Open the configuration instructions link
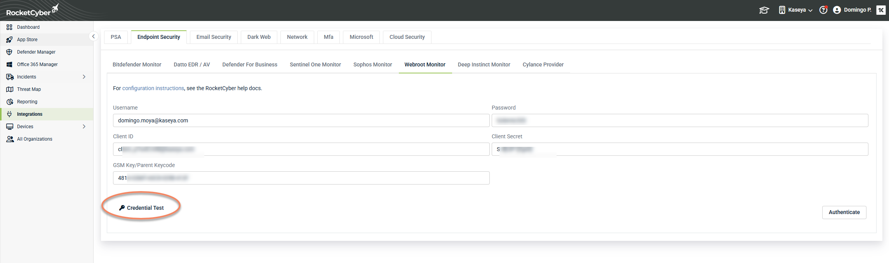 (153, 88)
